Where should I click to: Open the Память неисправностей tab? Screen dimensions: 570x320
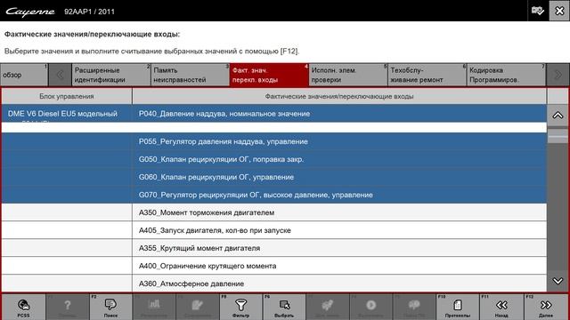pyautogui.click(x=190, y=75)
